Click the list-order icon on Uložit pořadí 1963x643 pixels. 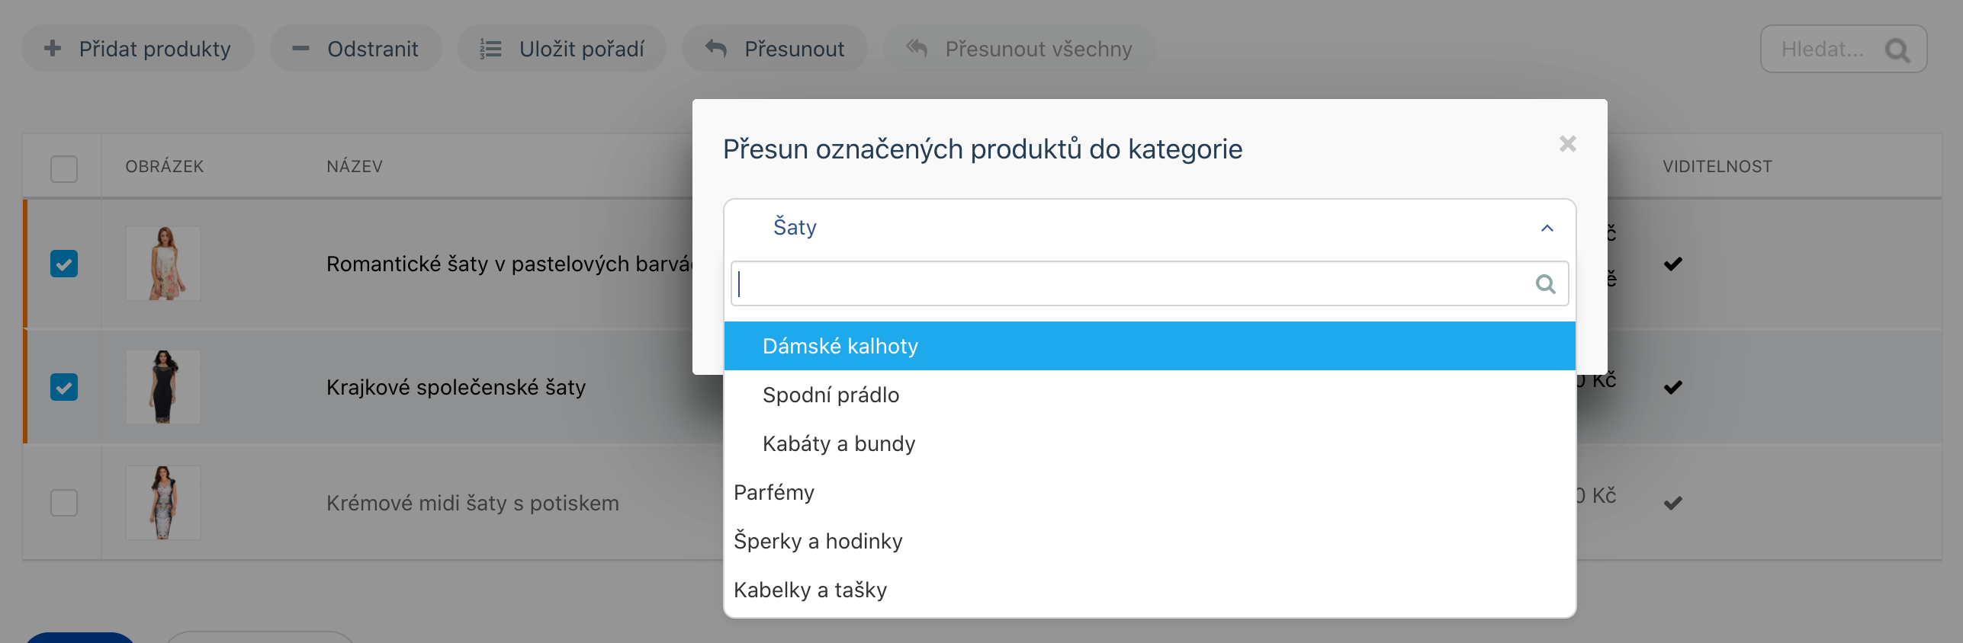click(490, 50)
